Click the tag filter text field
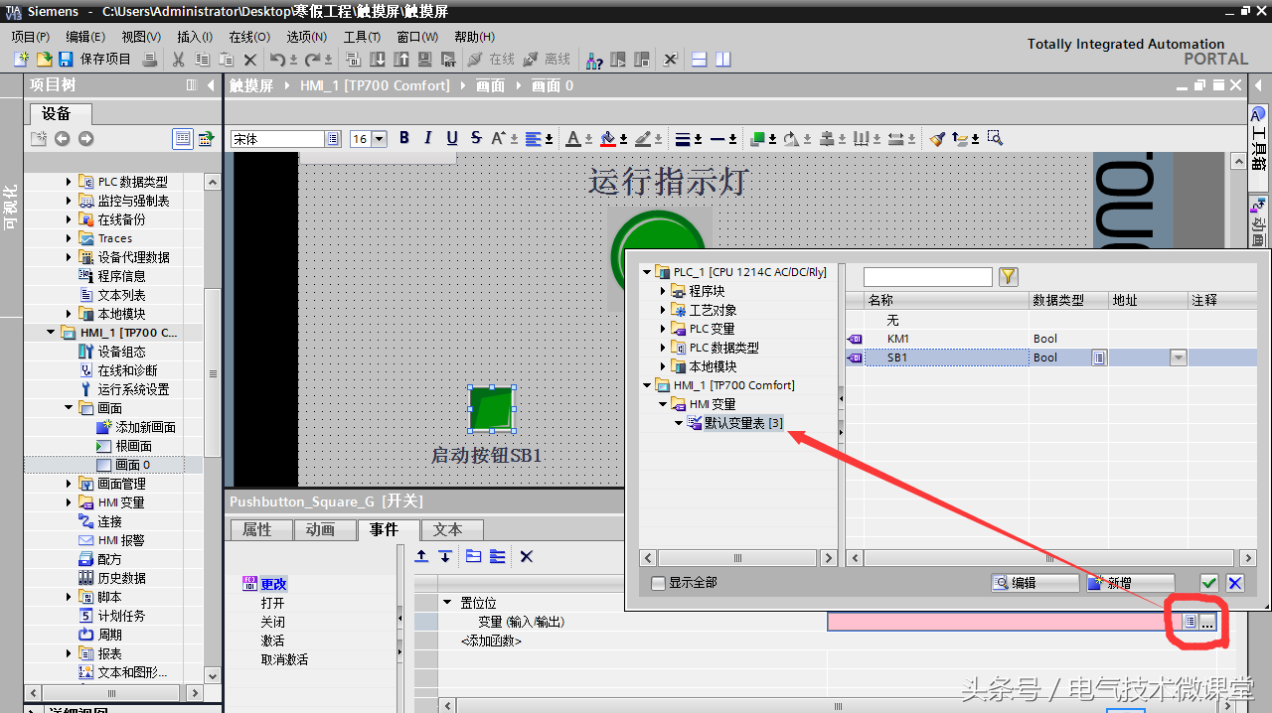Image resolution: width=1272 pixels, height=713 pixels. click(x=928, y=276)
